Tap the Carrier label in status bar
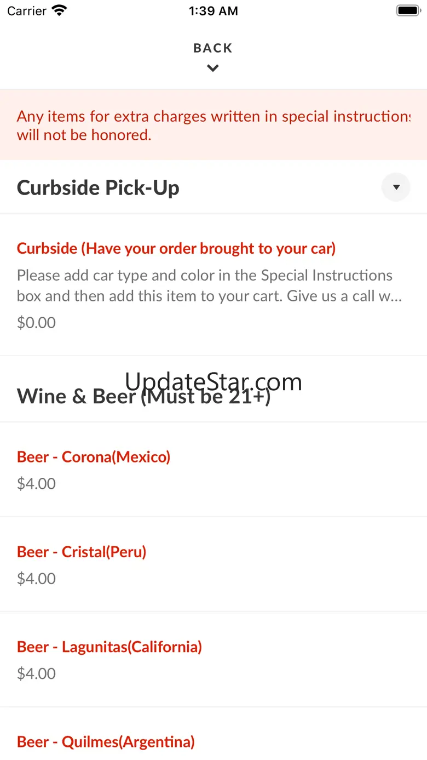 pos(27,11)
